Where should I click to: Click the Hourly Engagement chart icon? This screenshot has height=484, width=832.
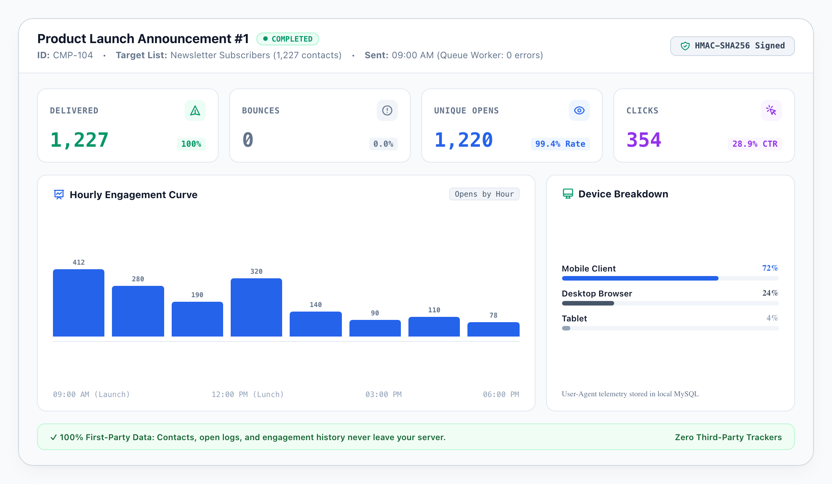point(59,194)
